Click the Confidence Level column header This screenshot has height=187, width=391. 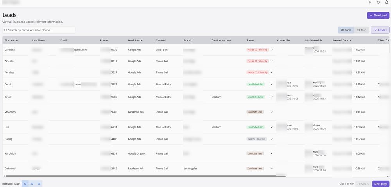pos(221,40)
